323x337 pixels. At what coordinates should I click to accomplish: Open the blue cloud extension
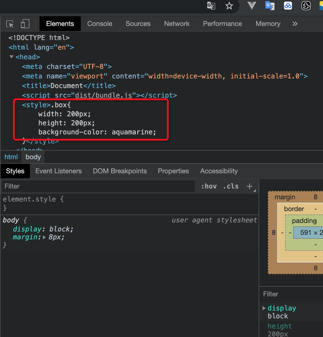pyautogui.click(x=288, y=6)
